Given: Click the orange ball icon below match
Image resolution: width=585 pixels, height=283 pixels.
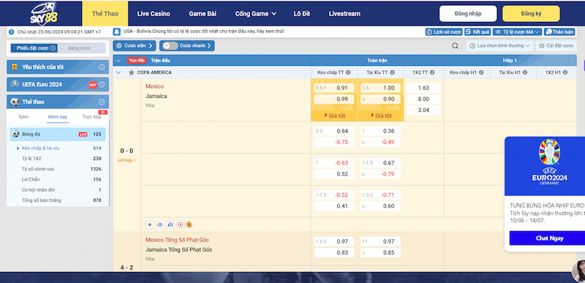Looking at the screenshot, I should click(x=189, y=224).
